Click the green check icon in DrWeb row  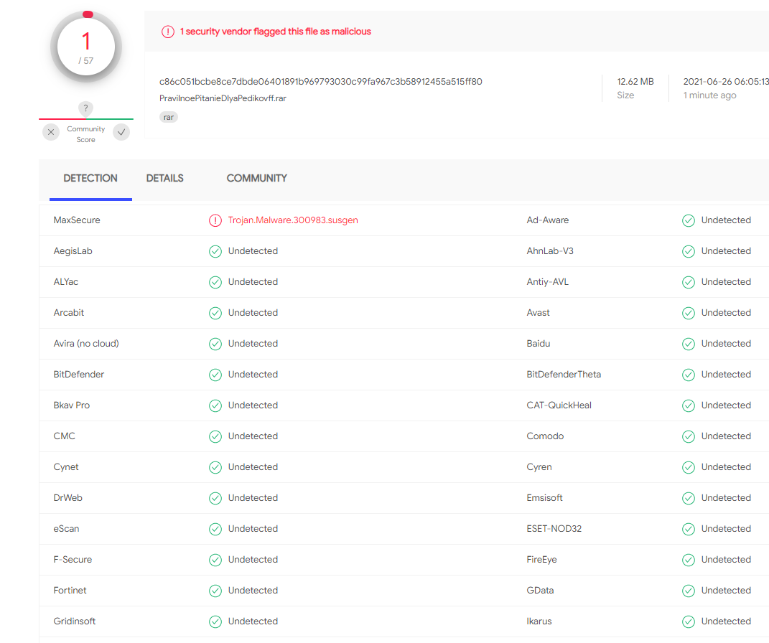(215, 499)
